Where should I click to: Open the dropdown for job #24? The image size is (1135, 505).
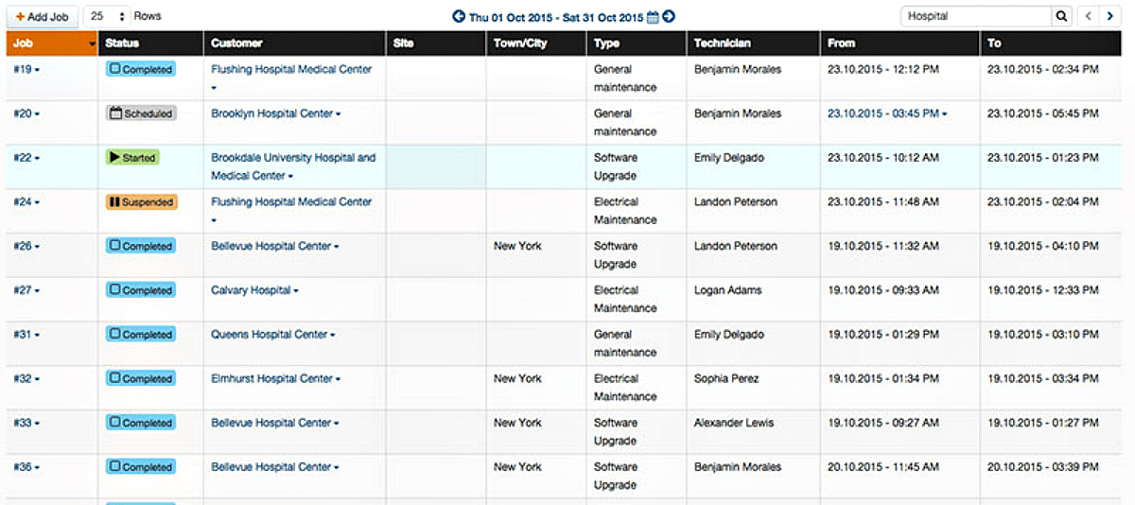[26, 202]
